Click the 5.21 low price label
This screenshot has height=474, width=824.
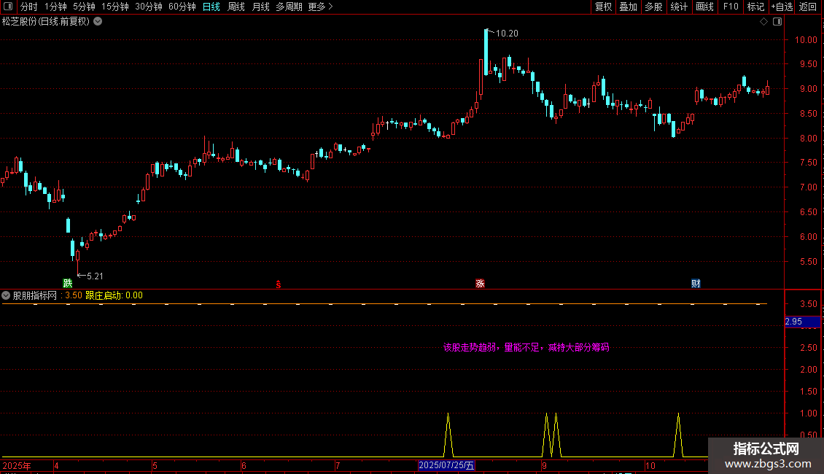click(x=95, y=276)
